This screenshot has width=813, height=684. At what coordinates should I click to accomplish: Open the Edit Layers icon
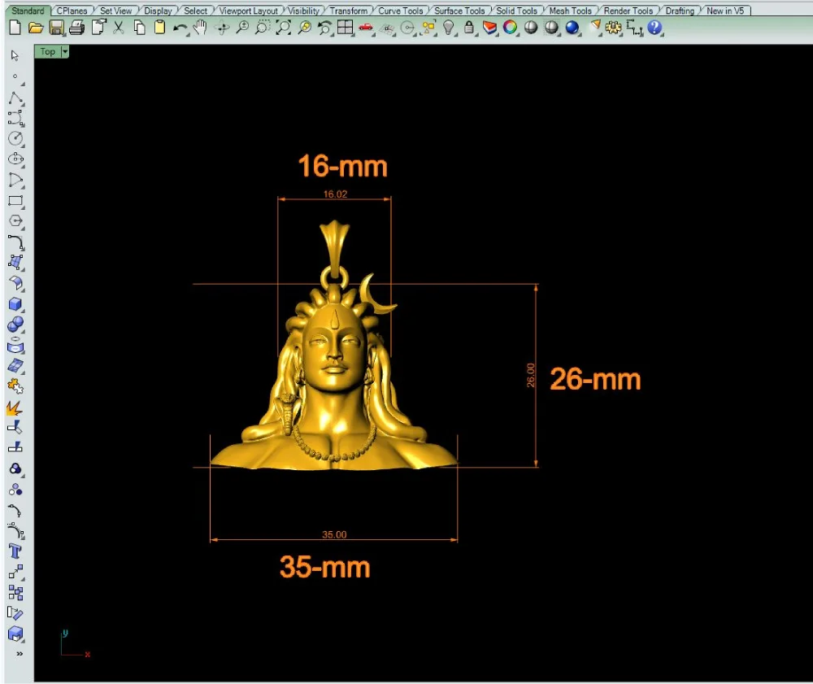click(x=489, y=28)
